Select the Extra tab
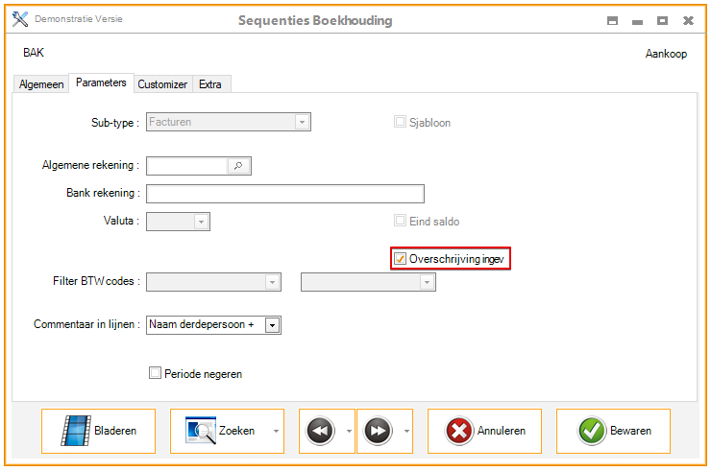This screenshot has height=471, width=711. pyautogui.click(x=210, y=84)
